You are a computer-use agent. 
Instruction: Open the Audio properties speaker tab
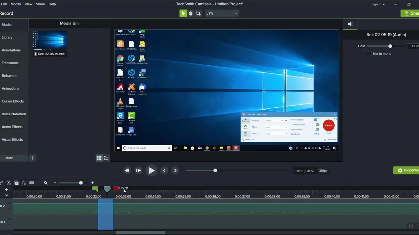click(351, 24)
